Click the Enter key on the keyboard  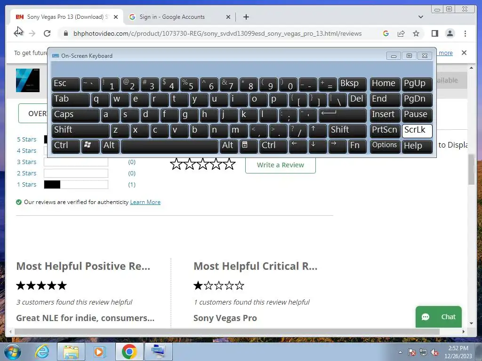point(343,115)
